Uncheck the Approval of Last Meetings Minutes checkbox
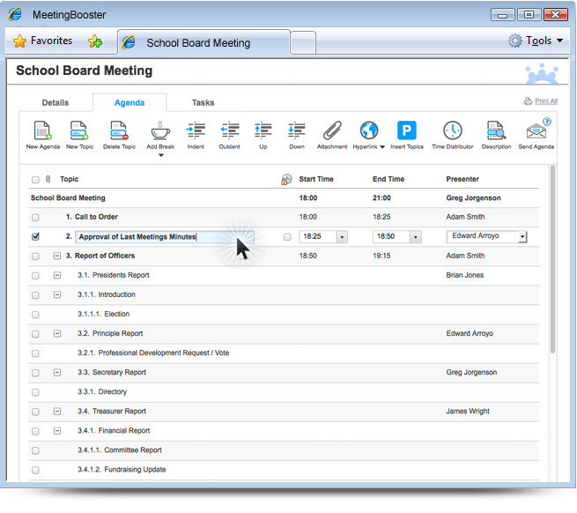This screenshot has height=513, width=577. 35,236
